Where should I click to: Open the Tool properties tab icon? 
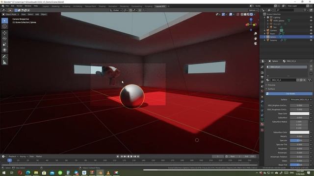pos(262,67)
